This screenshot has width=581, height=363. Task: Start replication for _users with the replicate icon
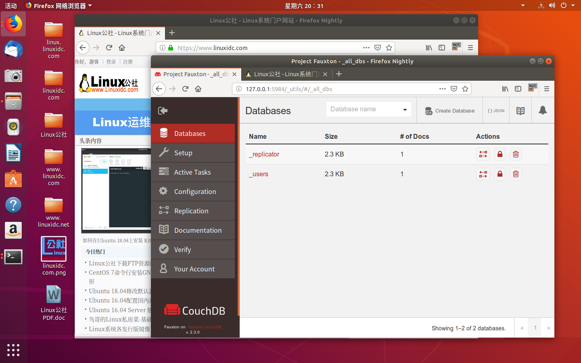[483, 174]
